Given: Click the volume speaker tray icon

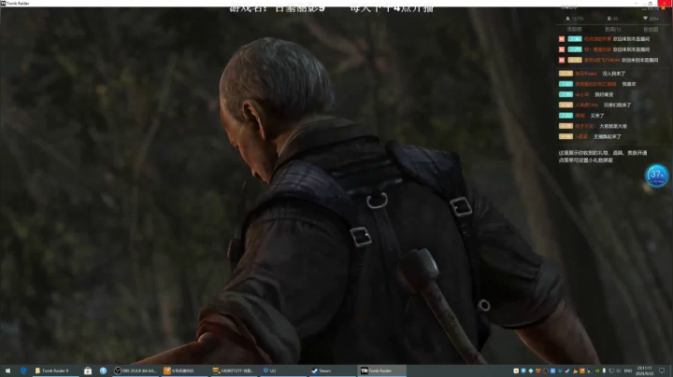Looking at the screenshot, I should (x=619, y=371).
